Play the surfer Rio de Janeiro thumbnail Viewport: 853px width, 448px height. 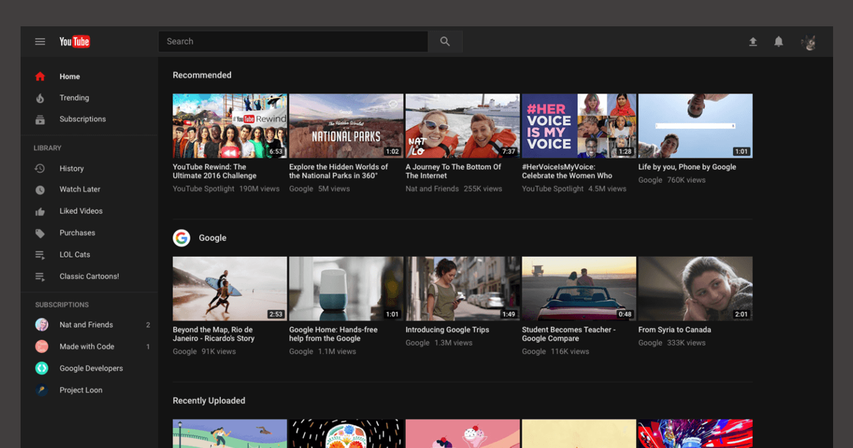click(230, 289)
